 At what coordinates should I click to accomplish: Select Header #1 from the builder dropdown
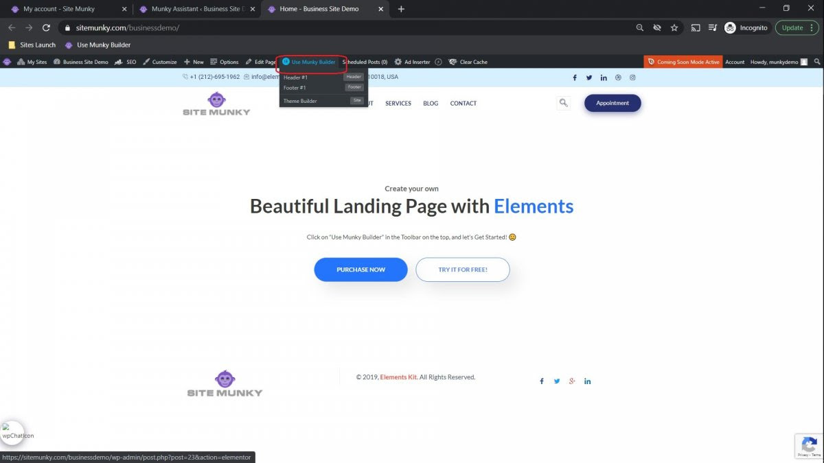pyautogui.click(x=323, y=78)
